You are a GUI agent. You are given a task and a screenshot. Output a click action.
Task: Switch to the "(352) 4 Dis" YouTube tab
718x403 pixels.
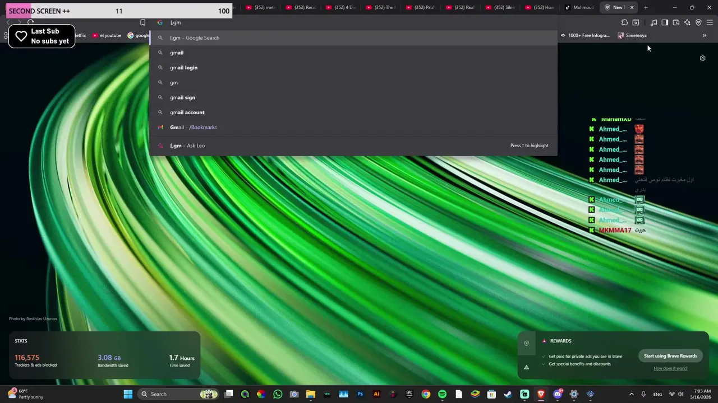(341, 7)
